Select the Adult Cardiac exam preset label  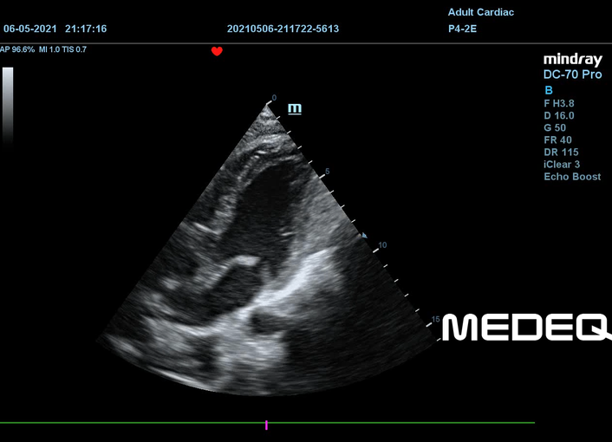click(480, 12)
